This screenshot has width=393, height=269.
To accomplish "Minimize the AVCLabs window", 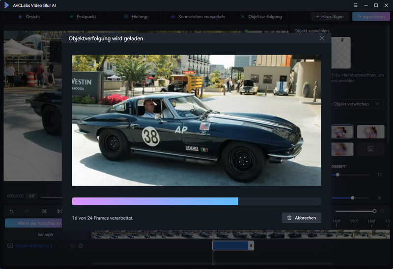I will point(366,5).
